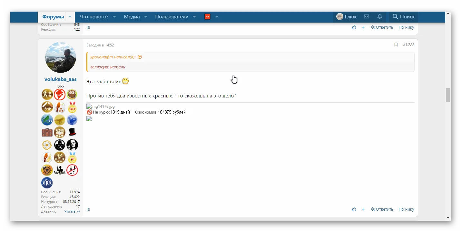Open the quoted хрононафт написал(а) link
The width and height of the screenshot is (461, 231).
[x=113, y=56]
